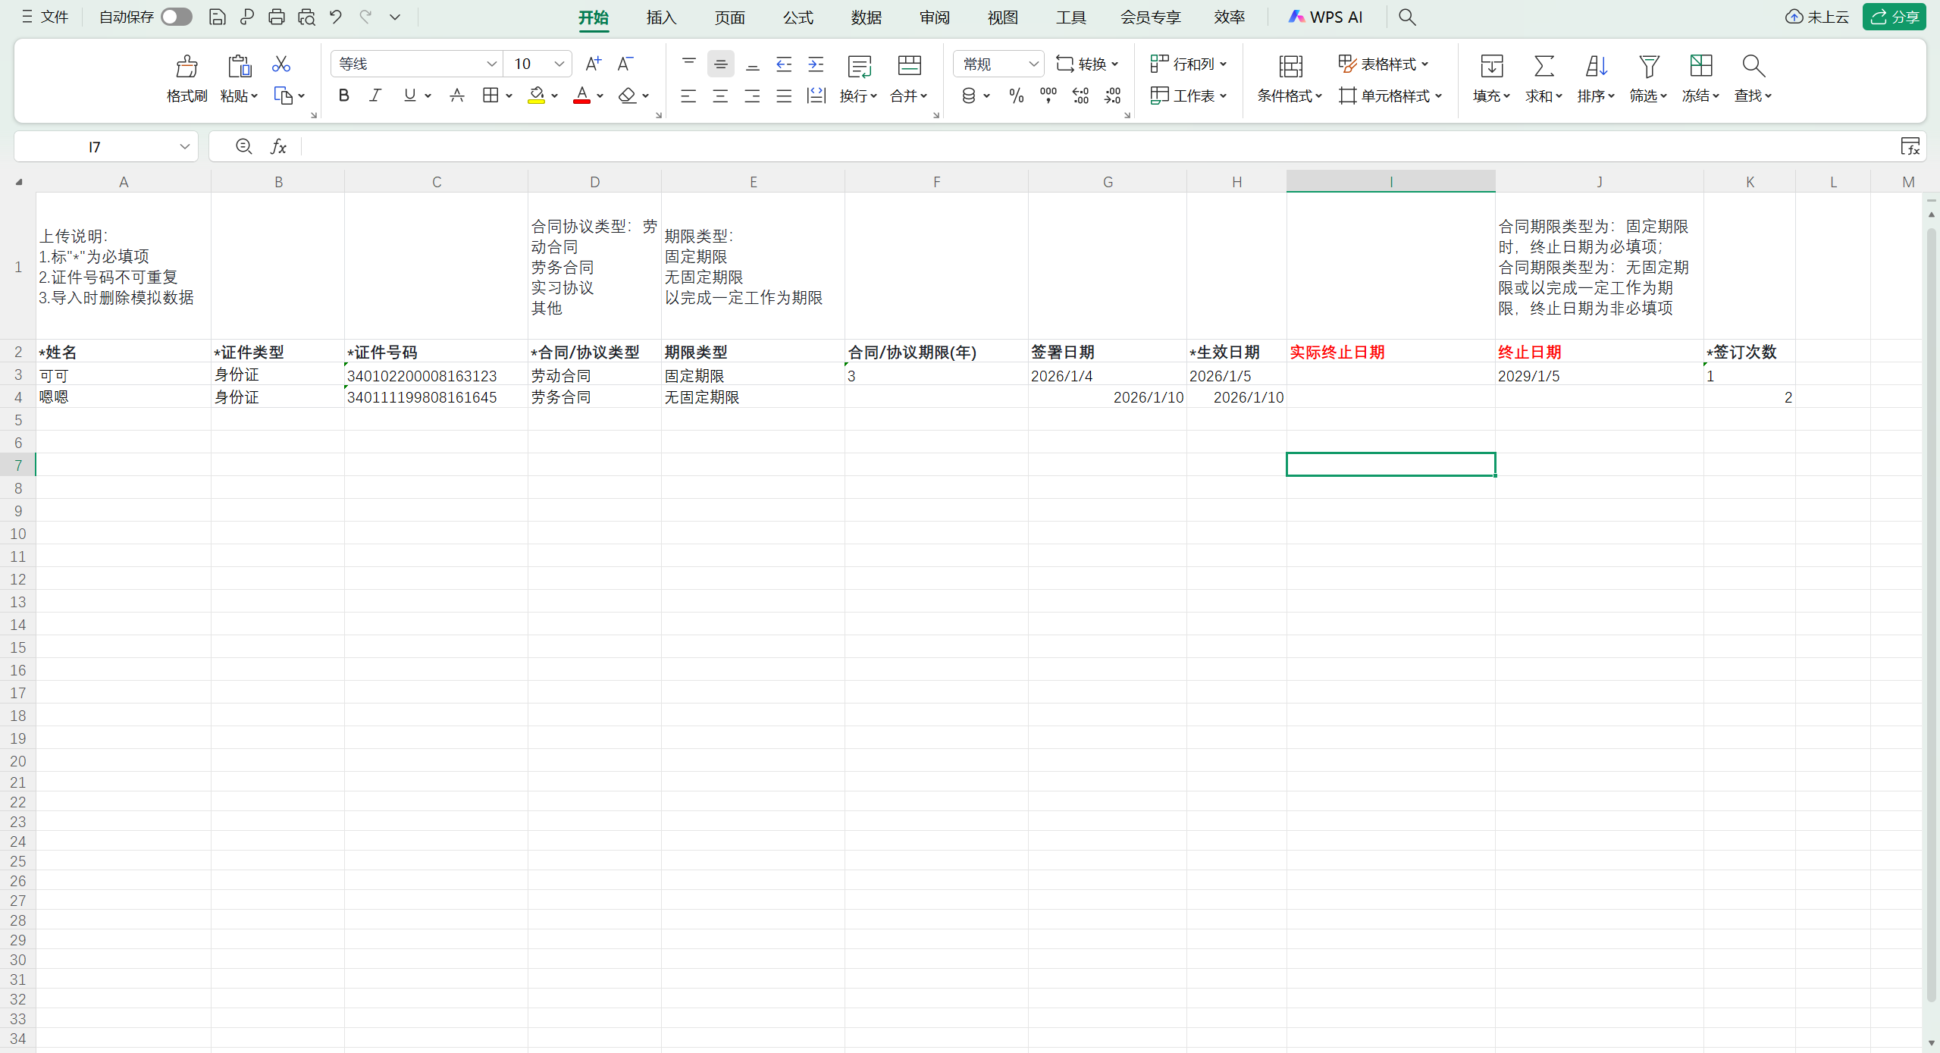This screenshot has width=1940, height=1053.
Task: Open the number format dropdown (常规)
Action: click(x=1033, y=64)
